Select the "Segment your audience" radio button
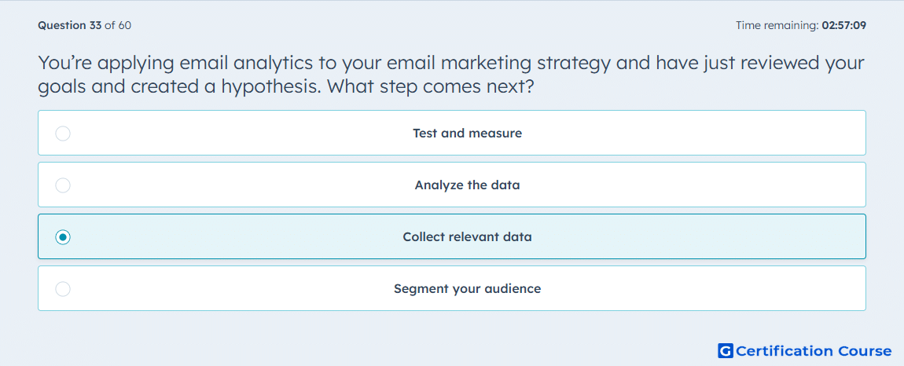 tap(63, 289)
